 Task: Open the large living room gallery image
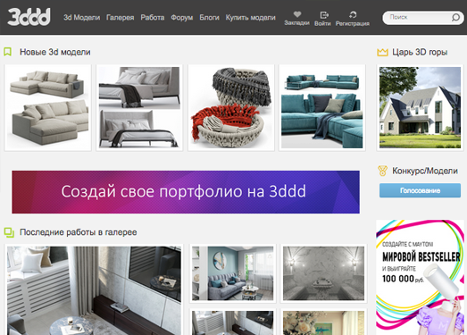[x=94, y=290]
